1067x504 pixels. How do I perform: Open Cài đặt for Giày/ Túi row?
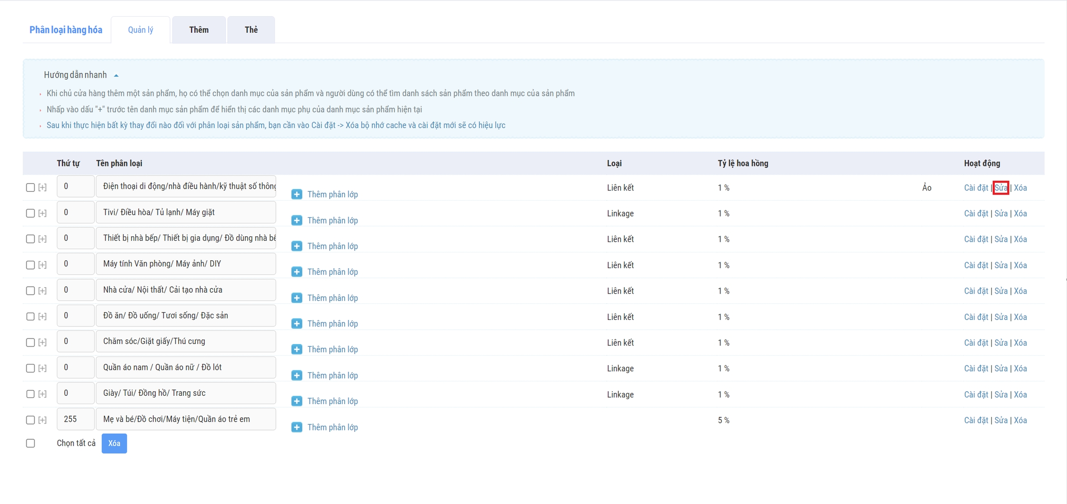pos(976,394)
